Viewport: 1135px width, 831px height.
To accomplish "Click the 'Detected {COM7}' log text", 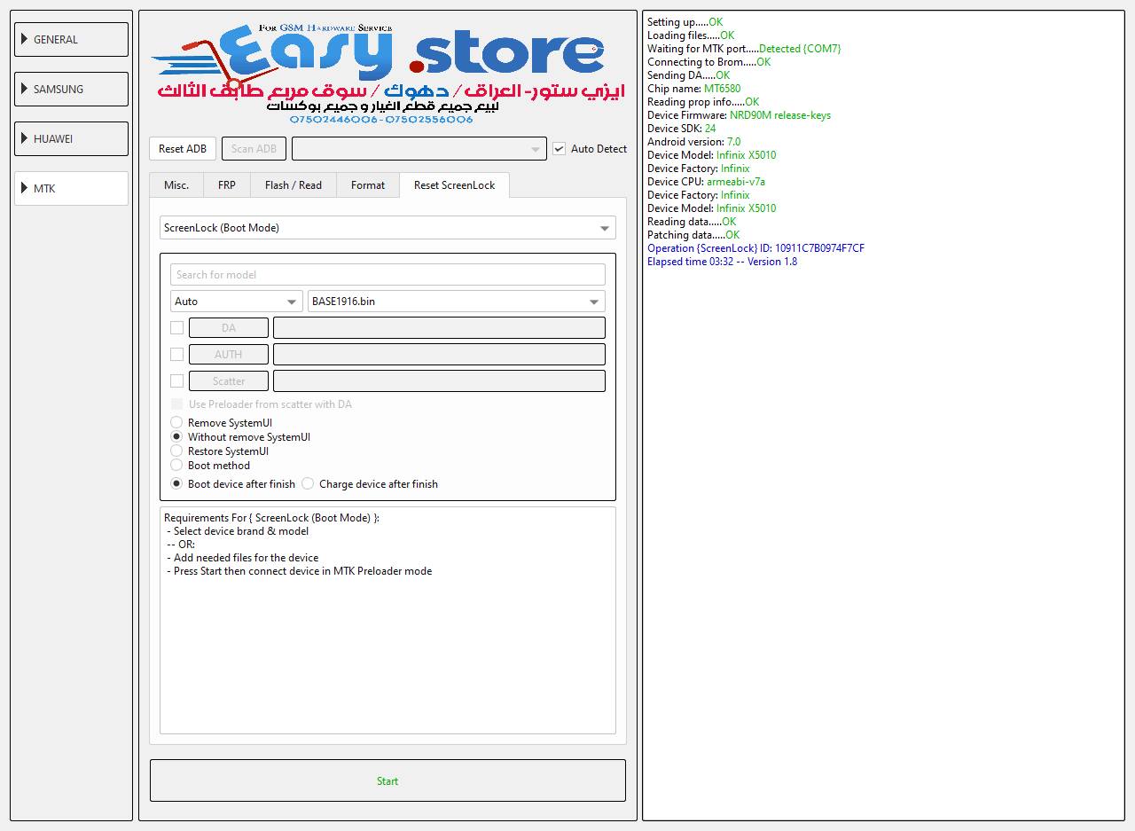I will [x=800, y=49].
